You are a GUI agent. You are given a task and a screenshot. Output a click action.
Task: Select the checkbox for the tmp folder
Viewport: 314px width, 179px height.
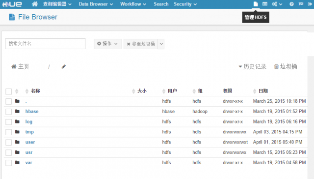[9, 132]
